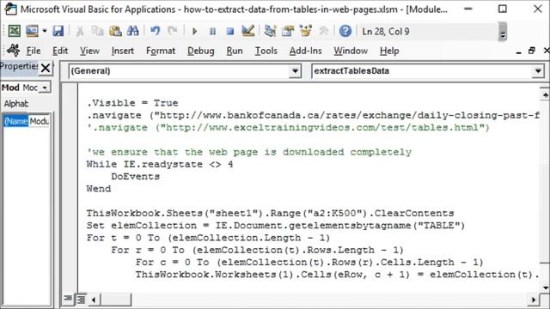Restore the inner module window
Screen dimensions: 550x309
(x=532, y=51)
